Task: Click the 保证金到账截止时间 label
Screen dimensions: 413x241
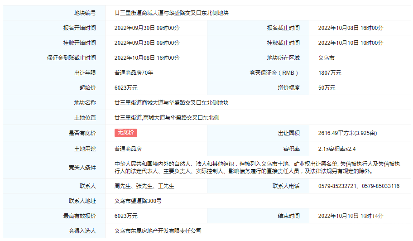Action: (x=71, y=58)
